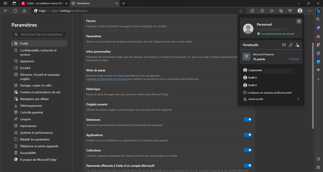Open Cookies et autorisations de site

coord(39,92)
